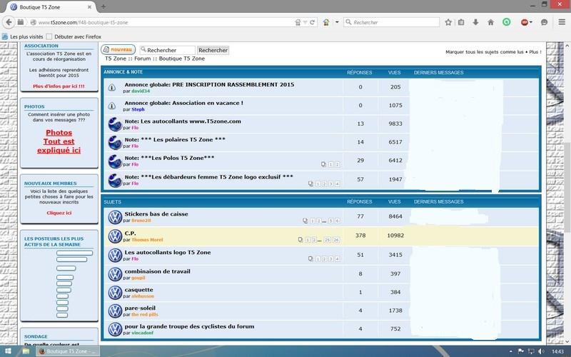Click Marquer tous les sujets comme lus
This screenshot has width=571, height=357.
pyautogui.click(x=485, y=51)
